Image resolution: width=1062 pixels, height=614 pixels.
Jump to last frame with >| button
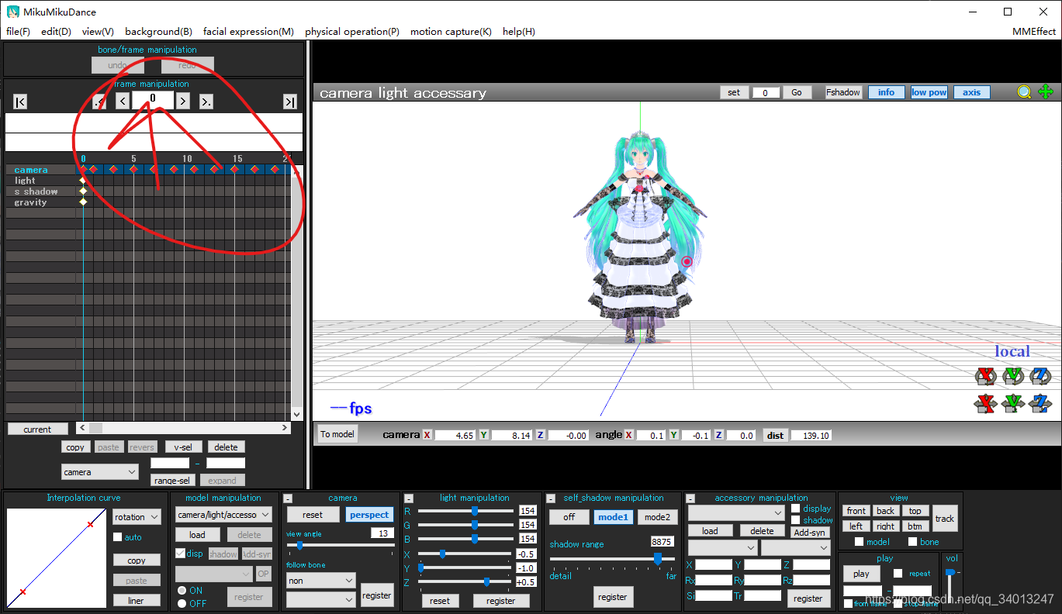(x=289, y=102)
